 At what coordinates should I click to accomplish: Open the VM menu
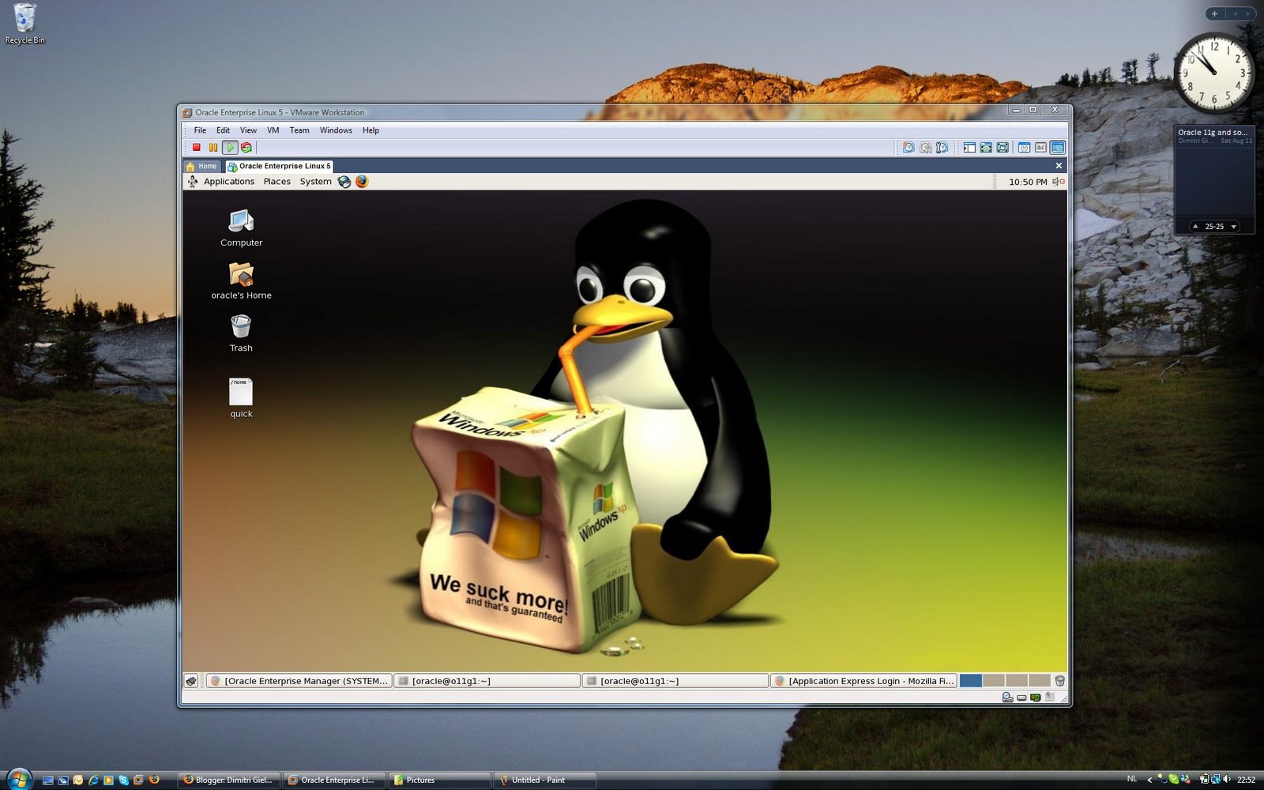(273, 130)
